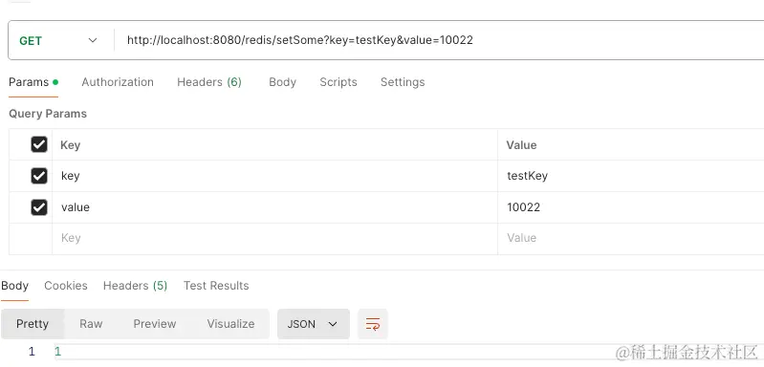
Task: Click the testKey value cell
Action: (630, 176)
